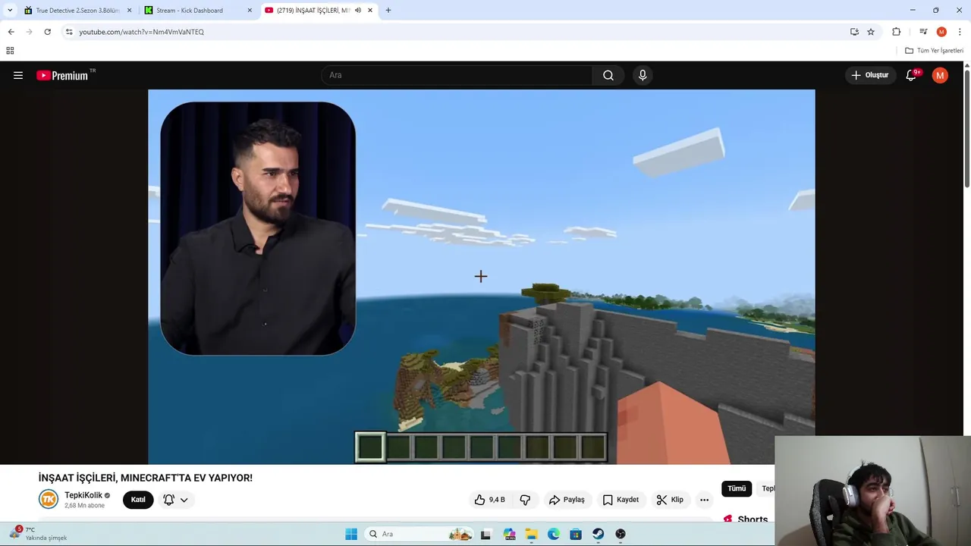The height and width of the screenshot is (546, 971).
Task: Expand notification preferences bell dropdown for TepkiKolik
Action: click(x=175, y=500)
